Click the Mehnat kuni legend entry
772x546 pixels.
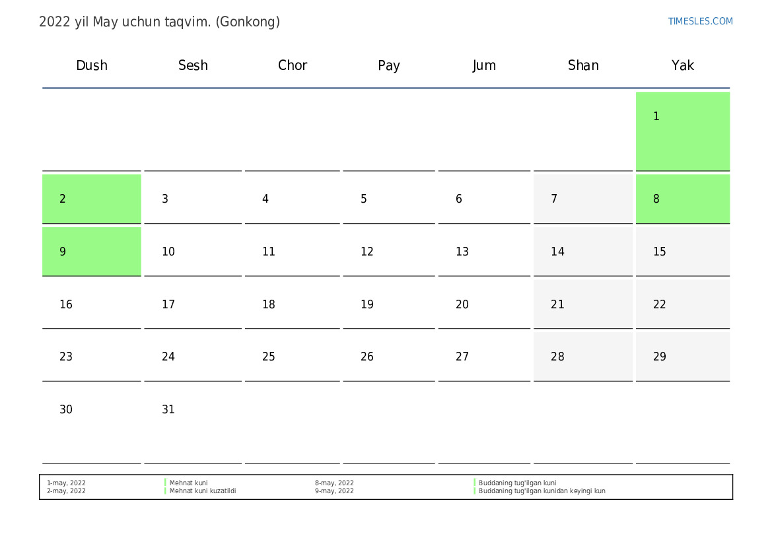[x=189, y=483]
